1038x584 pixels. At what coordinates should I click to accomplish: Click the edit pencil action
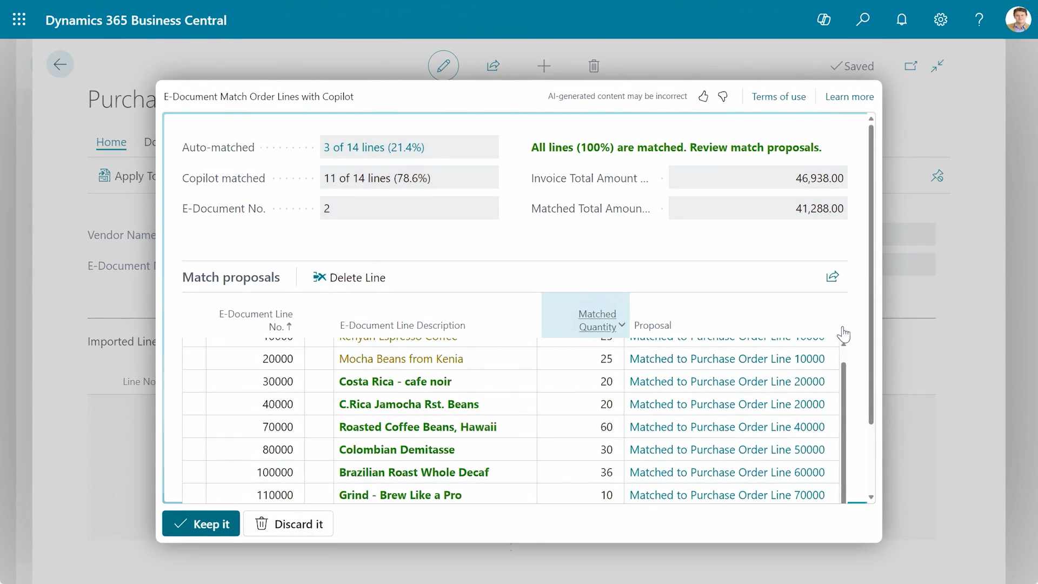pyautogui.click(x=443, y=65)
